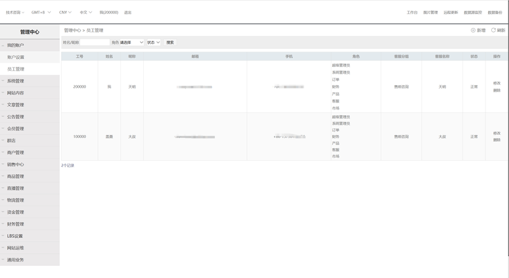Expand the 网站内容 sidebar section
Screen dimensions: 509x278
30,93
